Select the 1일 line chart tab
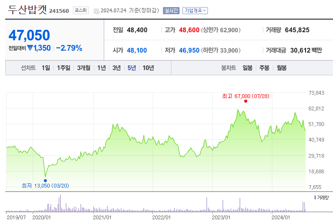Image resolution: width=333 pixels, height=224 pixels. pos(45,68)
